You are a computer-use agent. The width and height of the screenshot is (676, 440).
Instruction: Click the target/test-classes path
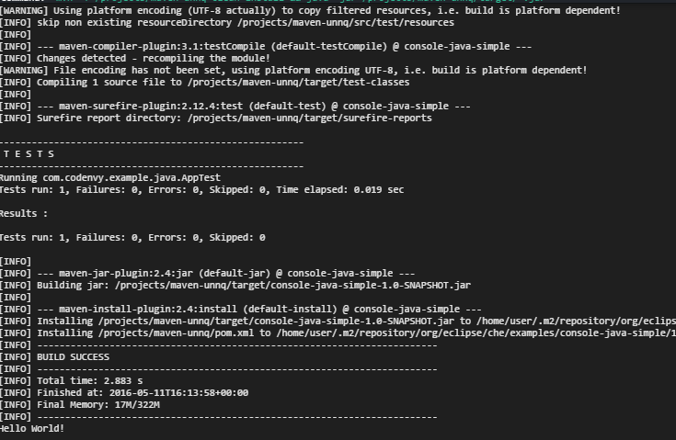298,83
